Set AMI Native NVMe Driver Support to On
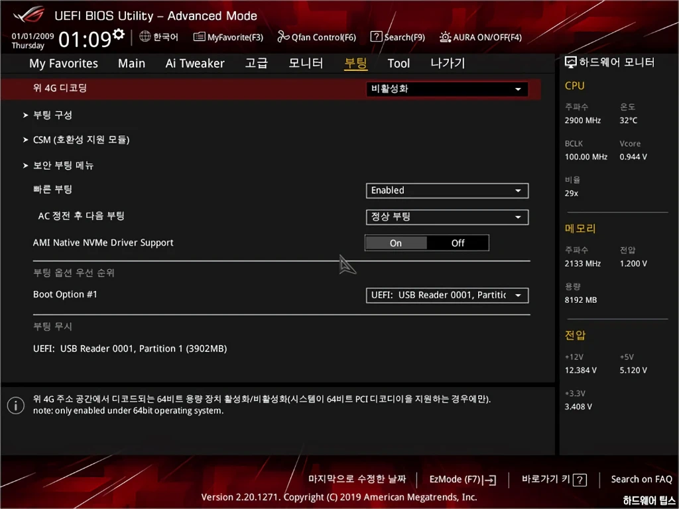Screen dimensions: 679x509 pyautogui.click(x=396, y=243)
